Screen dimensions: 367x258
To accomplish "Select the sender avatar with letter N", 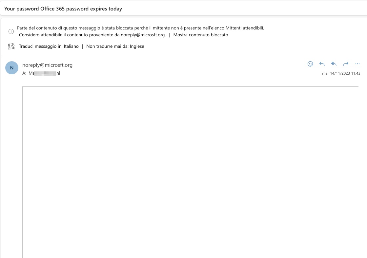I will coord(12,68).
